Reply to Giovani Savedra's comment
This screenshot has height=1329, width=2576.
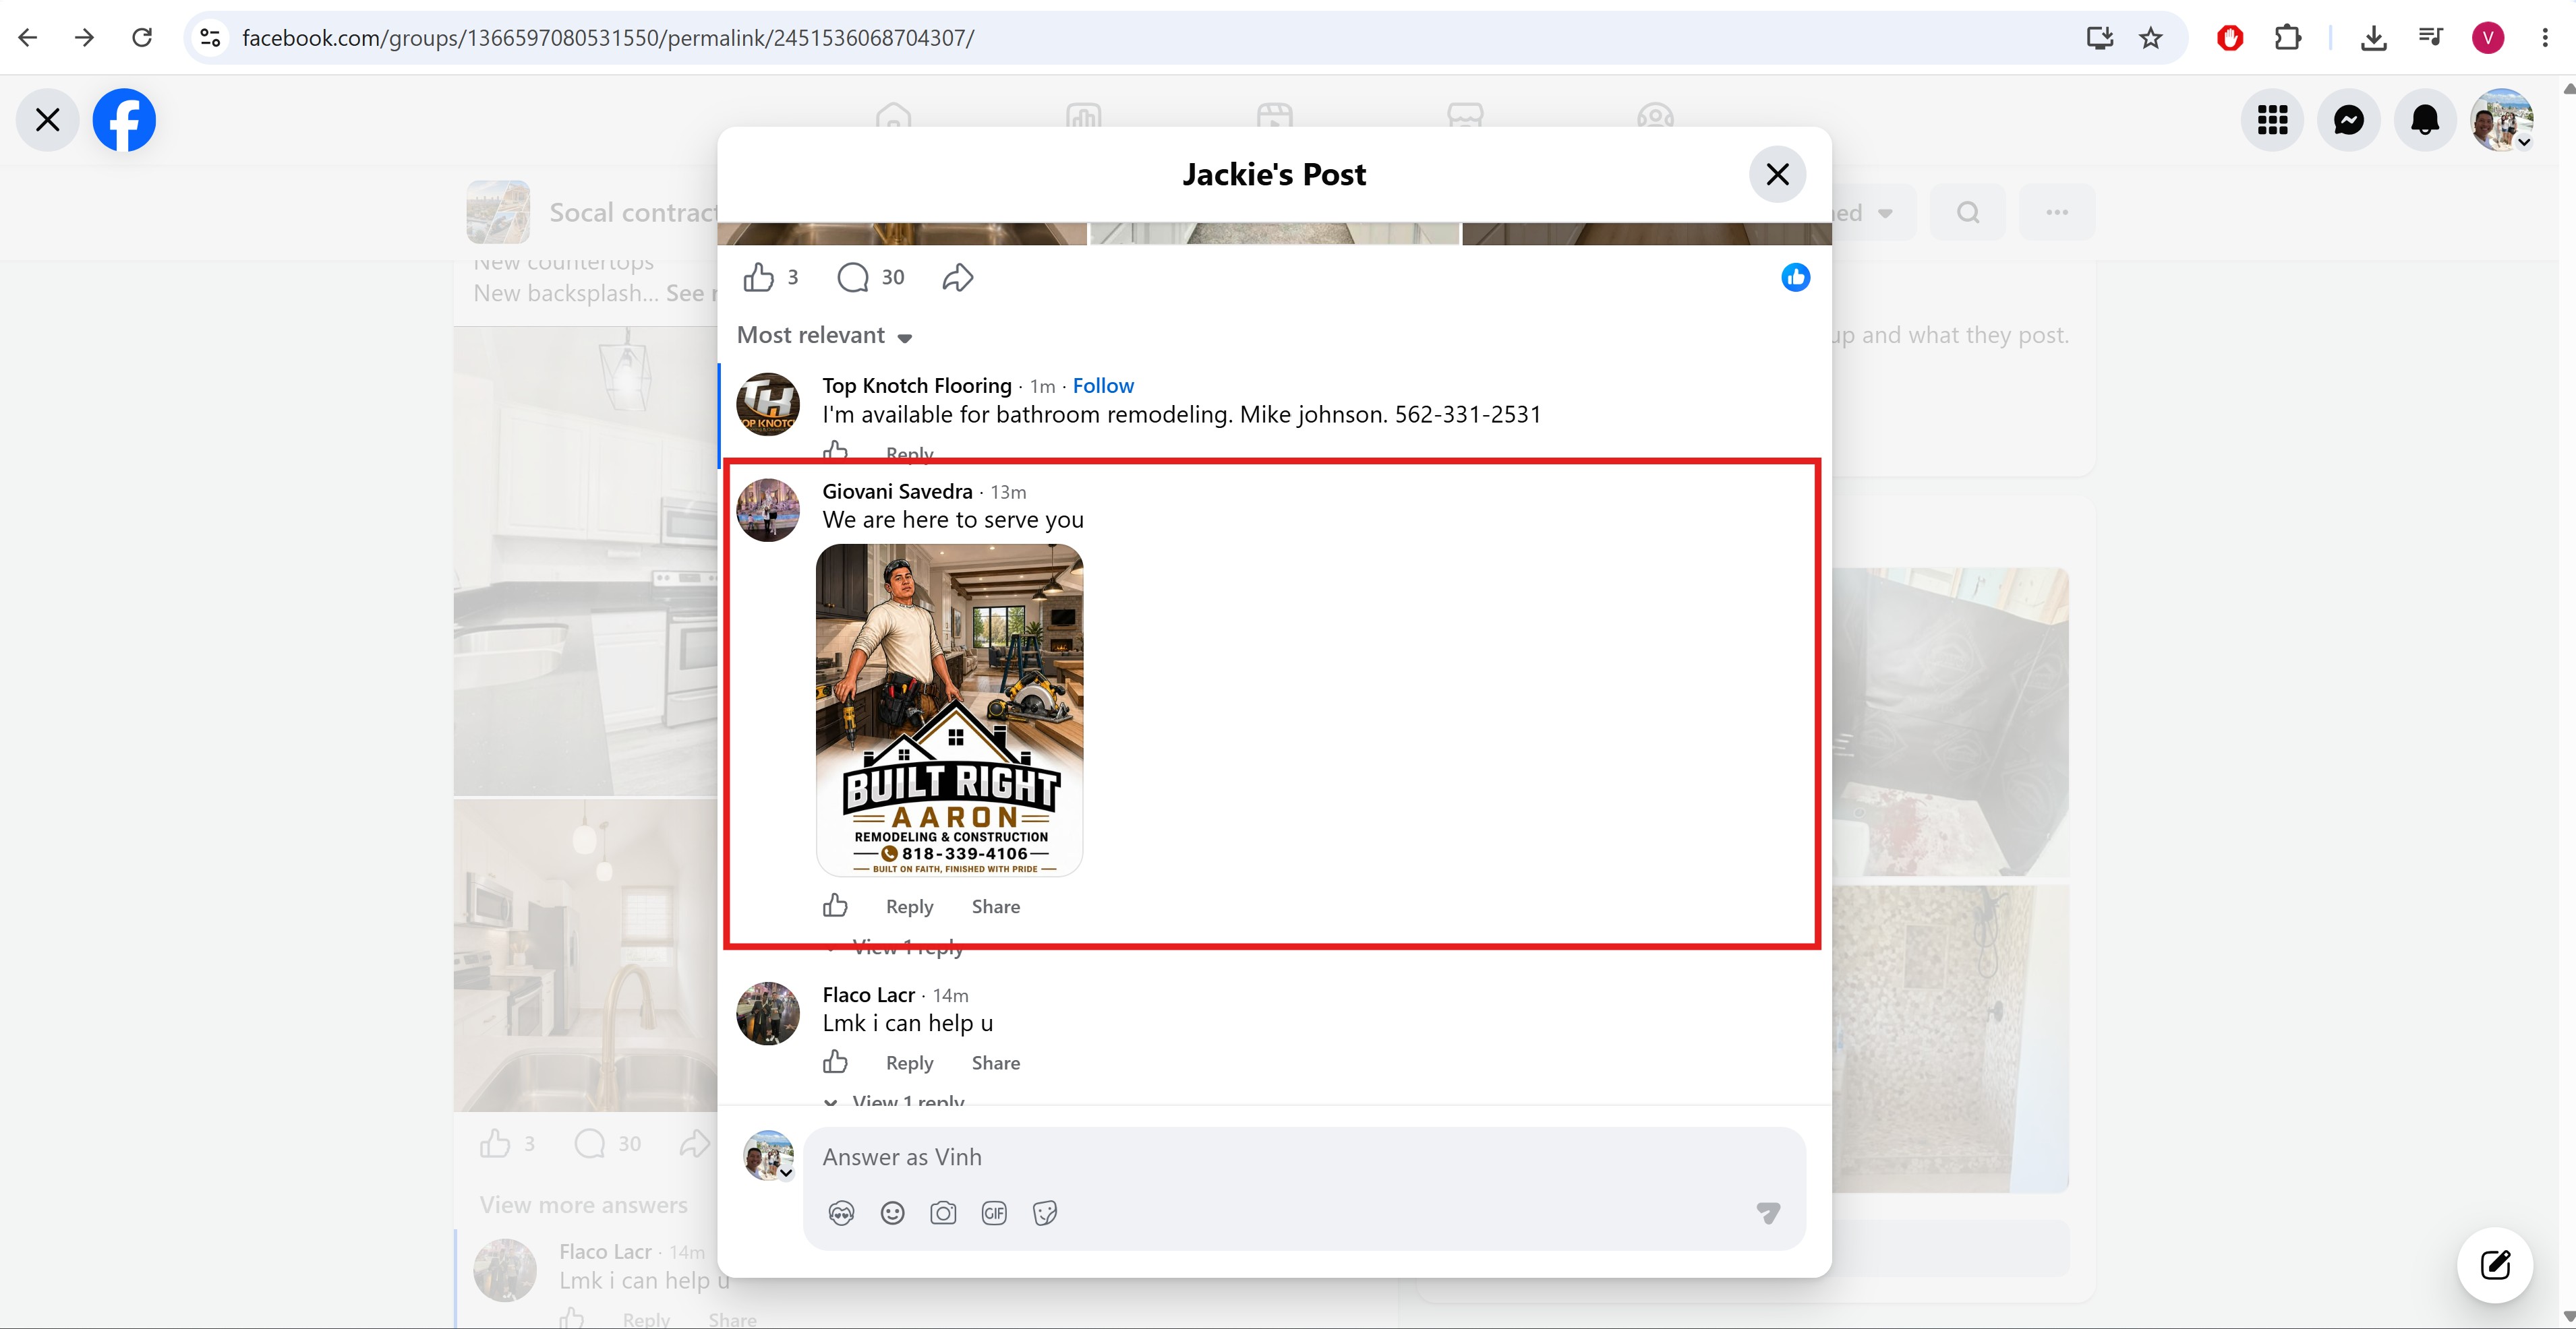click(x=909, y=906)
